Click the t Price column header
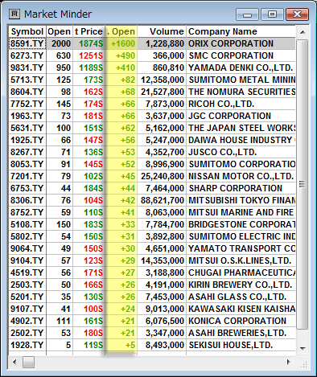317x377 pixels. pos(89,31)
